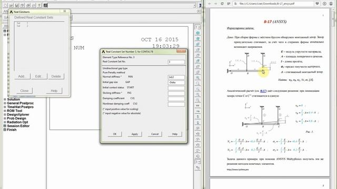Click the Report Generator icon in ANSYS toolbar
Viewport: 337px width, 189px height.
pos(33,5)
